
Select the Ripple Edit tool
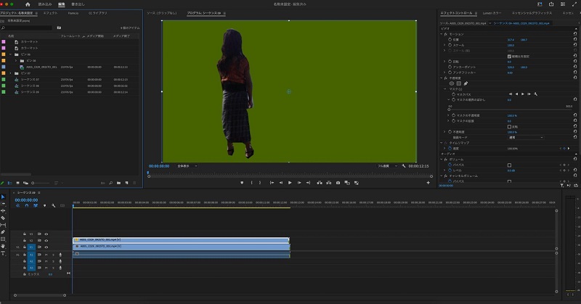pos(3,210)
